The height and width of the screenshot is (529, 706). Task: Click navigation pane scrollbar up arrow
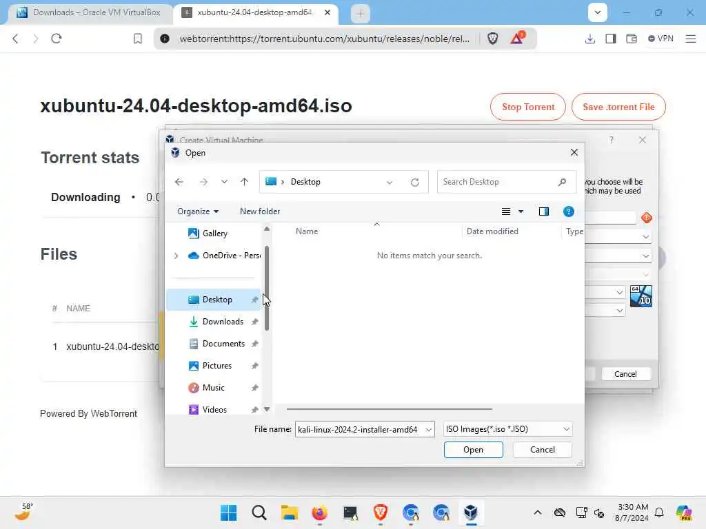pos(267,229)
